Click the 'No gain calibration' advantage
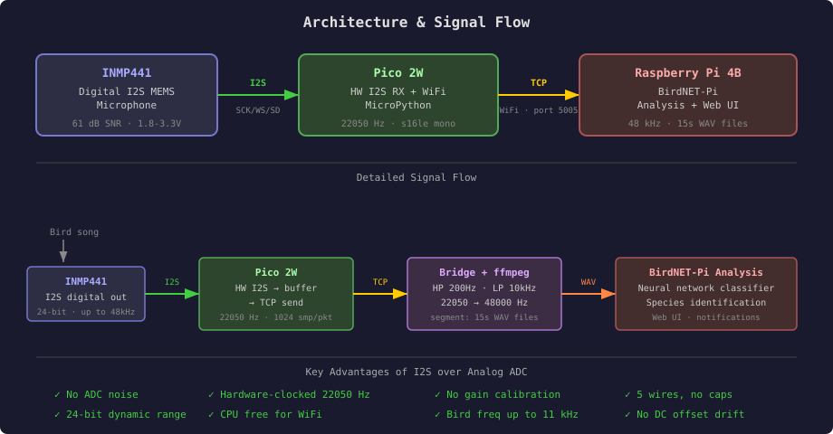 (x=497, y=395)
